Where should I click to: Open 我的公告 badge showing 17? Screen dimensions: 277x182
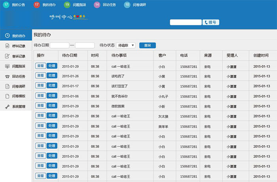(6, 5)
